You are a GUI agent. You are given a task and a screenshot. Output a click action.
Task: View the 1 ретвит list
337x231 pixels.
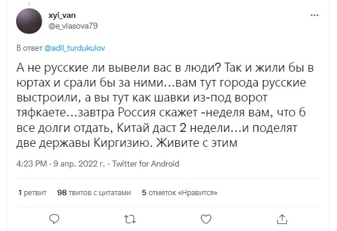click(x=32, y=192)
